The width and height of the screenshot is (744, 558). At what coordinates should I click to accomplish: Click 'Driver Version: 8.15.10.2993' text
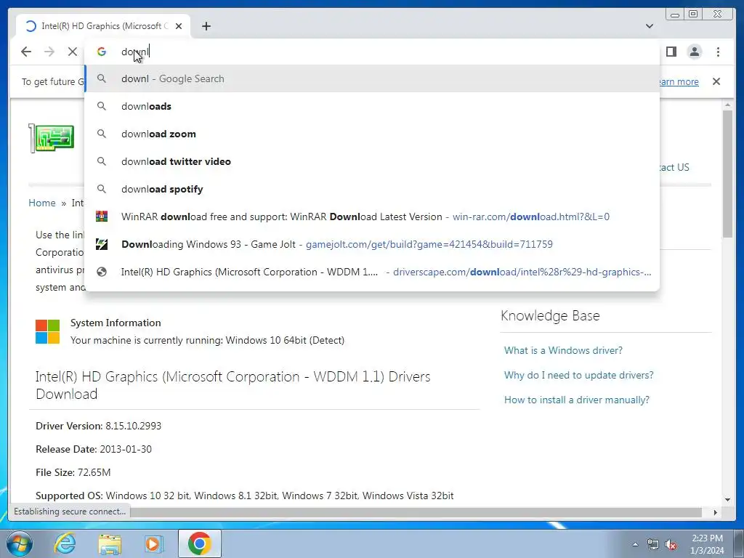(98, 426)
